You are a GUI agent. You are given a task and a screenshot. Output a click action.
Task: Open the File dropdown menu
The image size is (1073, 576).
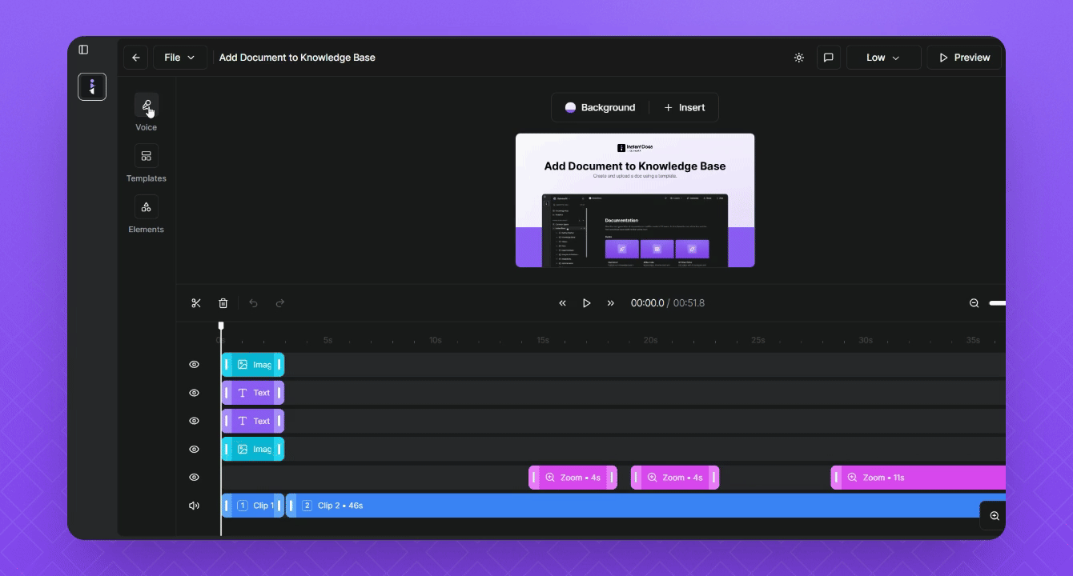[x=180, y=58]
